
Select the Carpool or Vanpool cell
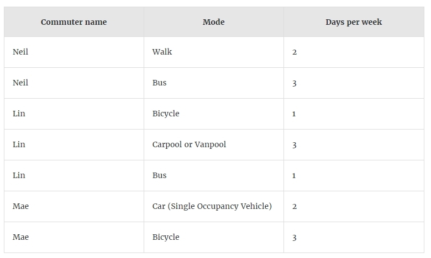click(x=214, y=145)
